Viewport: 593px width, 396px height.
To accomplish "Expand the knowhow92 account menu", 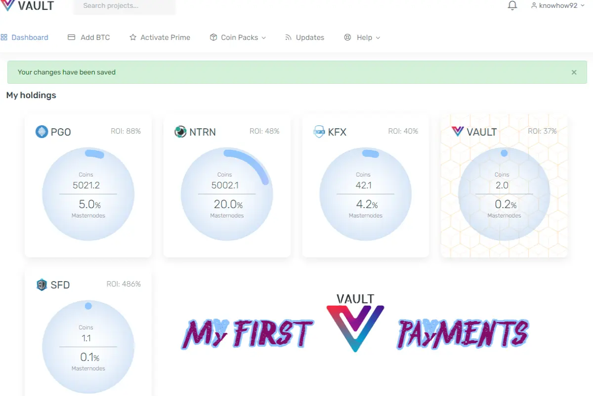I will point(557,6).
